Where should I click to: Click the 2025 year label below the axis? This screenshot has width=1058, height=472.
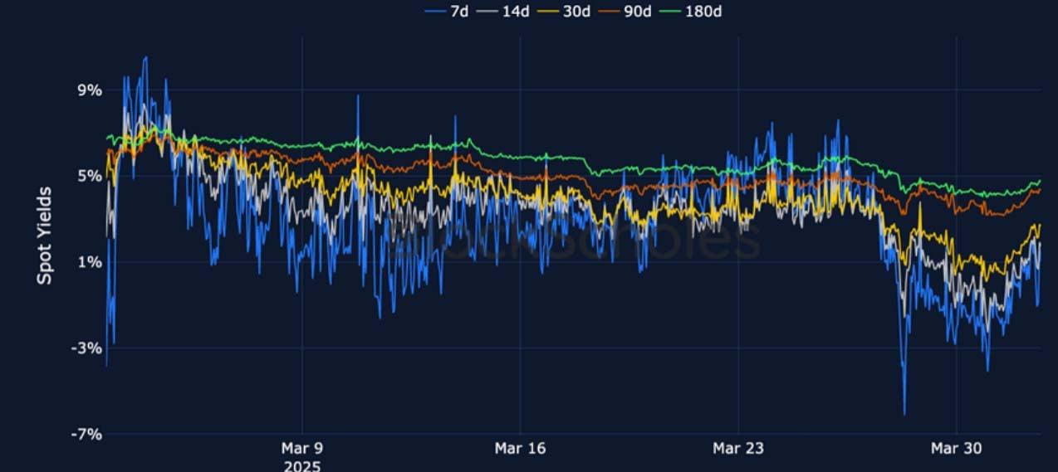click(x=301, y=466)
